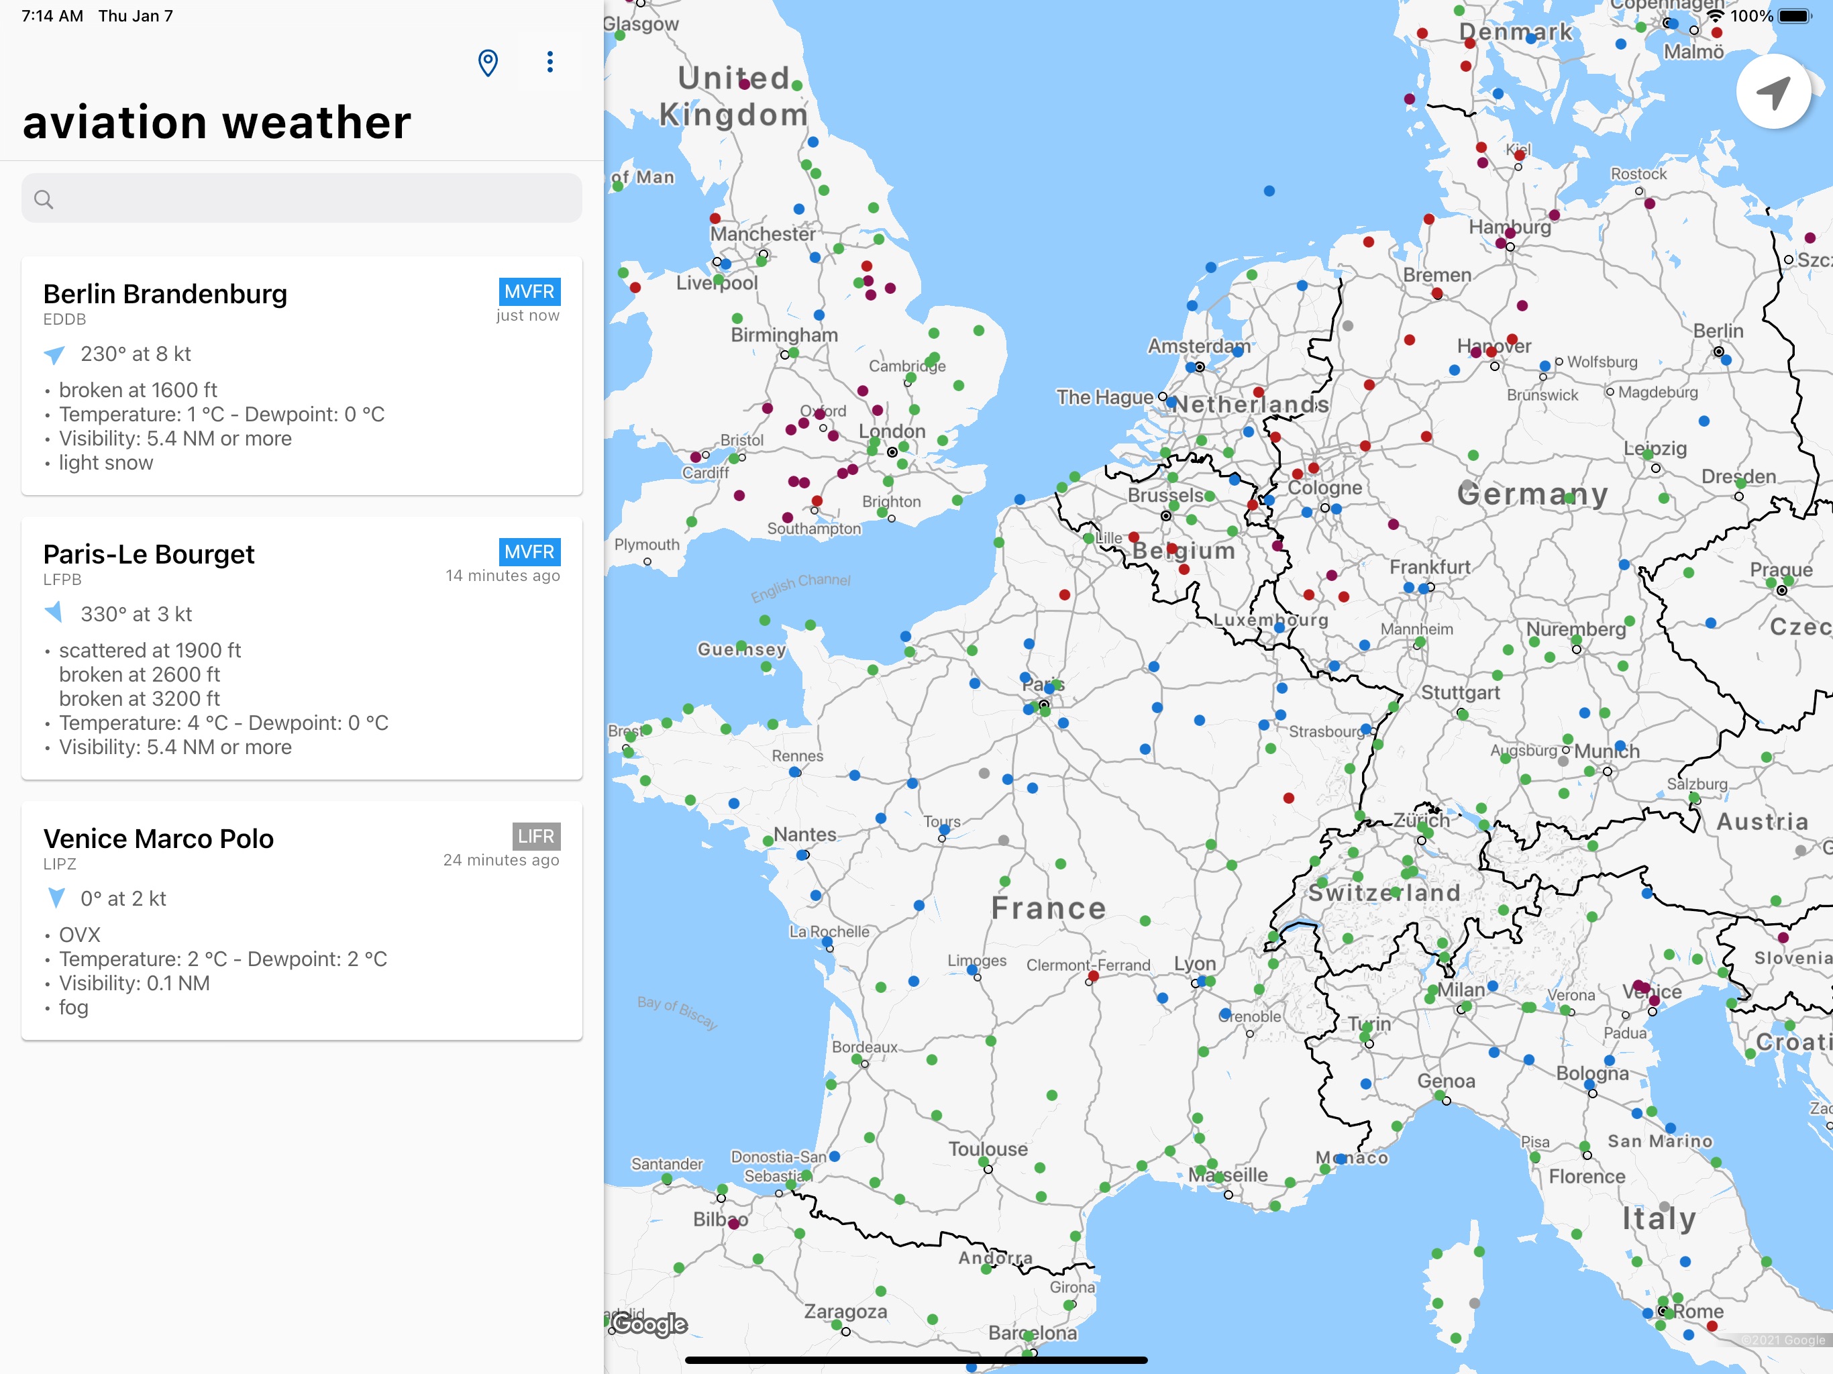
Task: Click the Google logo on the map
Action: [x=649, y=1324]
